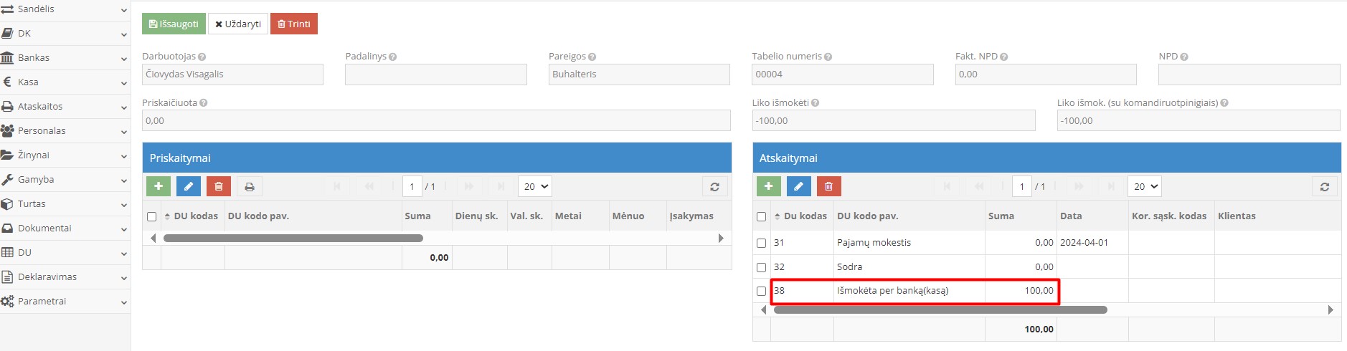Click the Gamyba wrench icon

point(7,179)
